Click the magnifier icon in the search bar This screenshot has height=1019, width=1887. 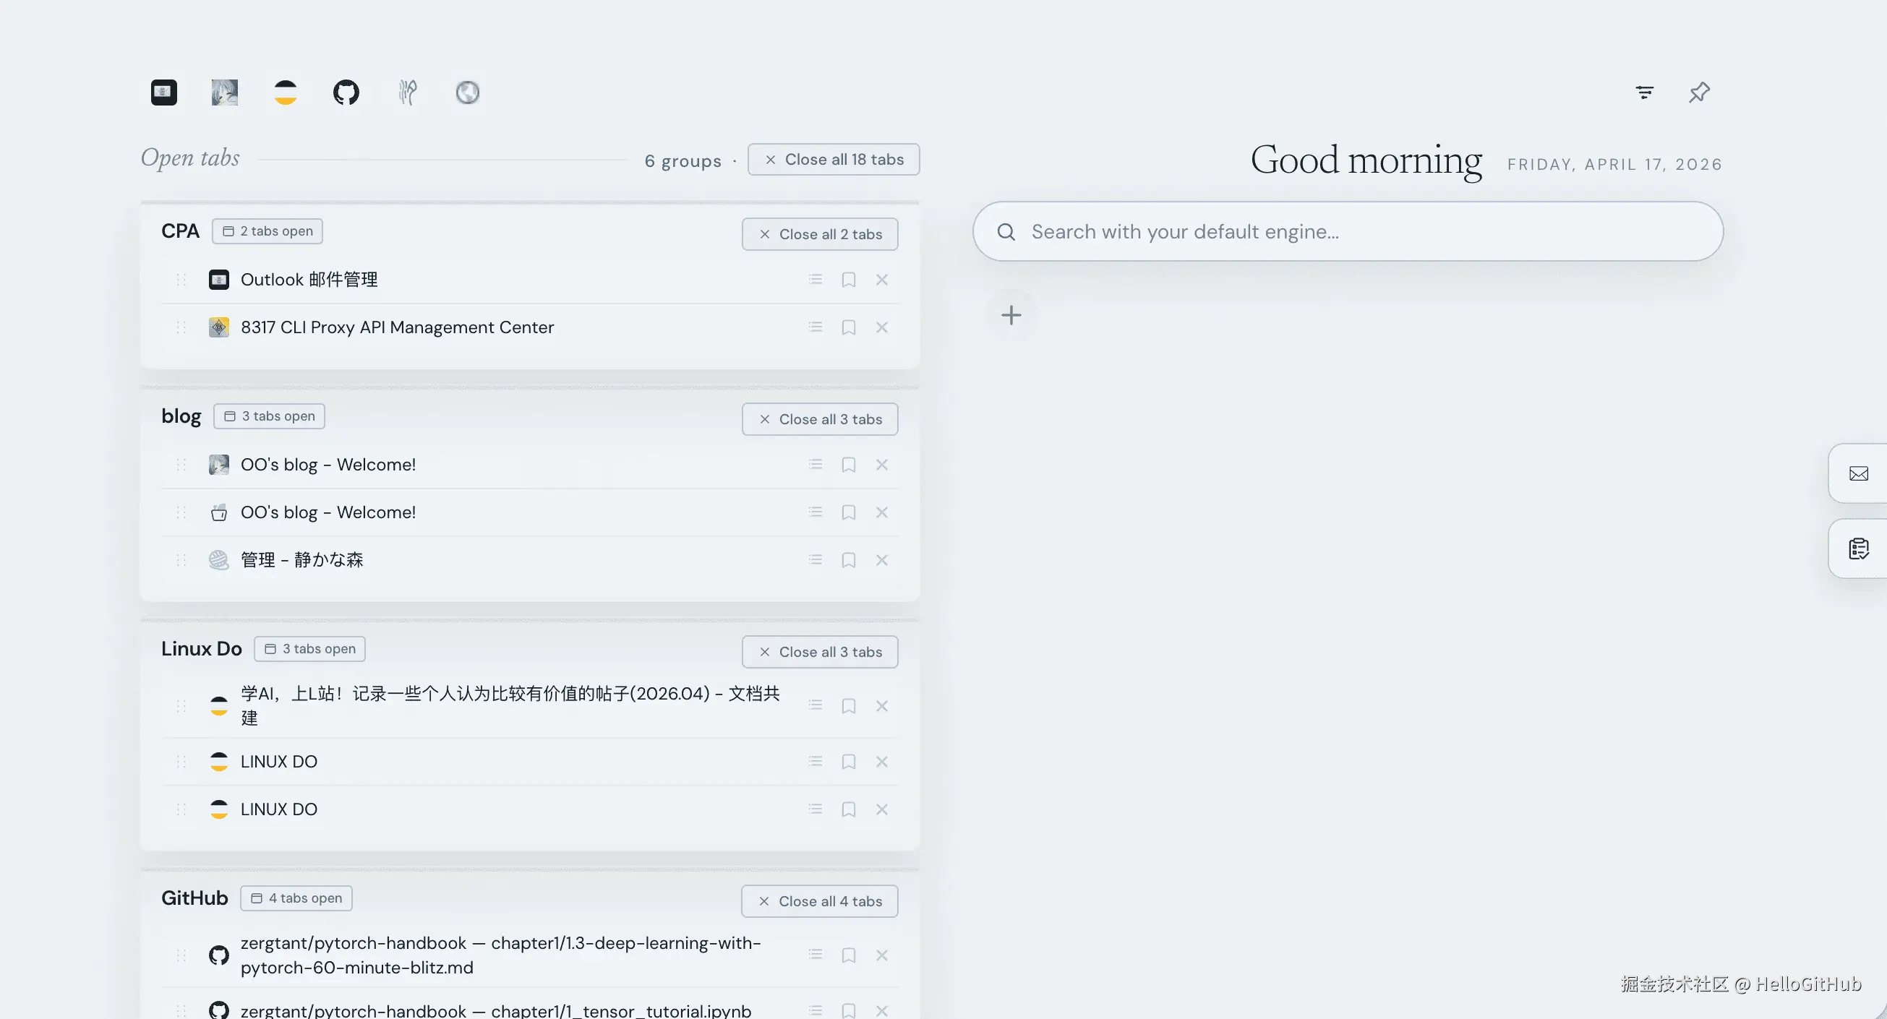coord(1006,232)
